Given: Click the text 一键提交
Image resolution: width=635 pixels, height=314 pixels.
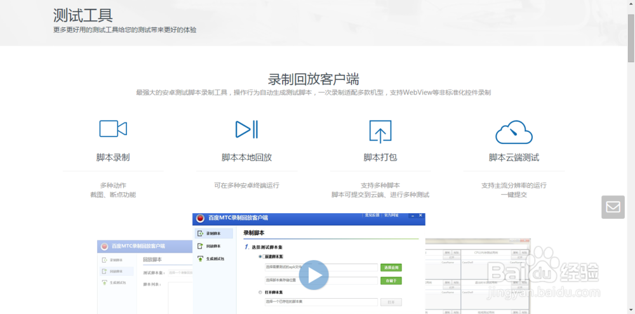Looking at the screenshot, I should 514,195.
